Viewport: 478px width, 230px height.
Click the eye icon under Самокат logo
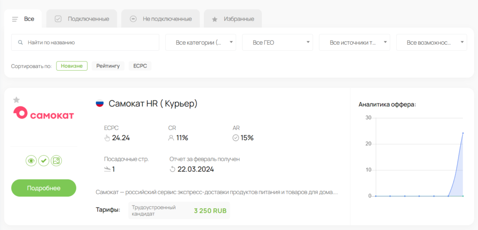(x=31, y=161)
